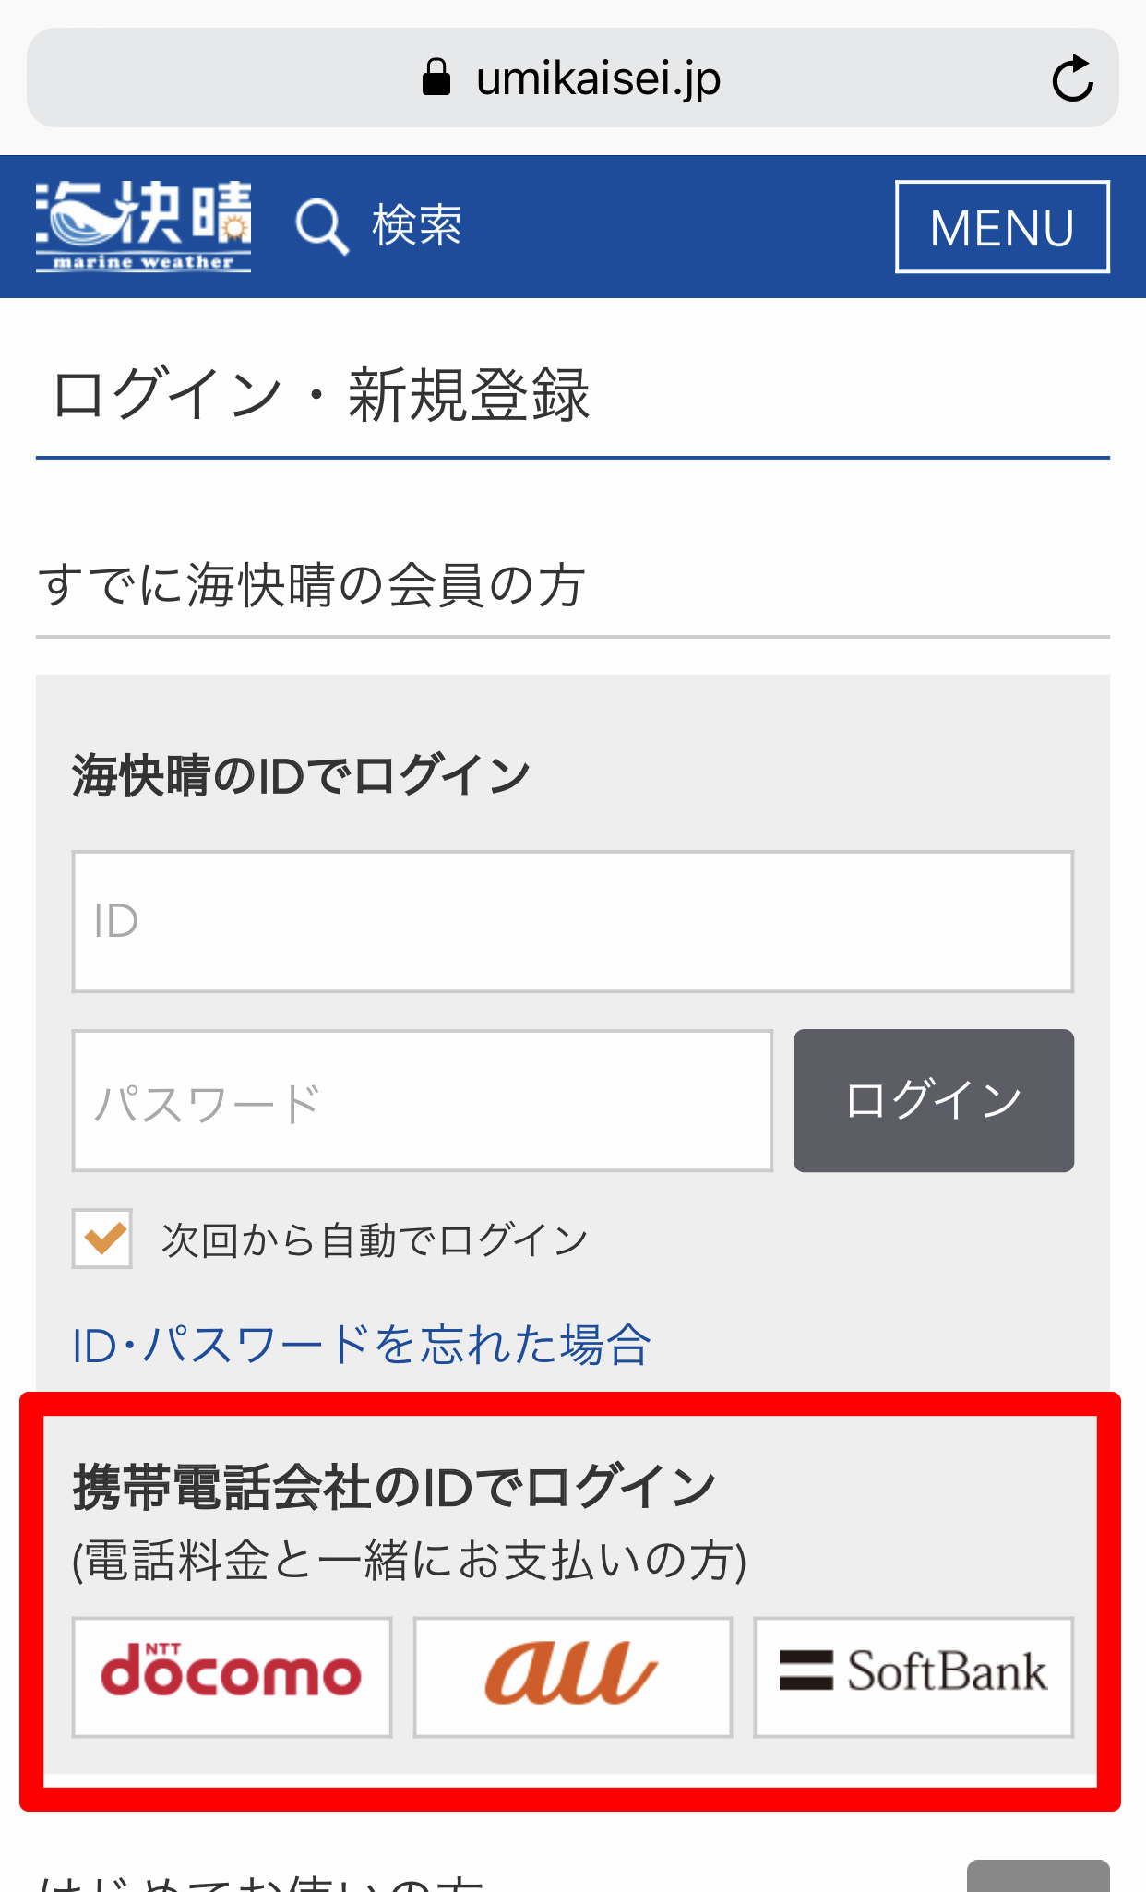Click the 携帯電話会社のIDでログイン heading

tap(395, 1488)
